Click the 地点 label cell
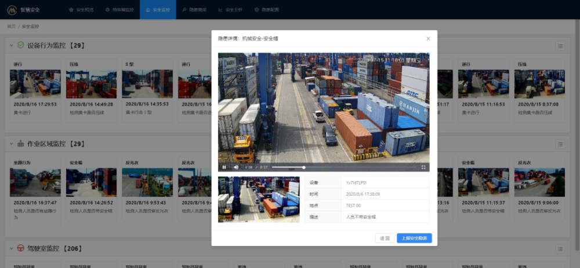This screenshot has width=580, height=268. click(x=323, y=205)
